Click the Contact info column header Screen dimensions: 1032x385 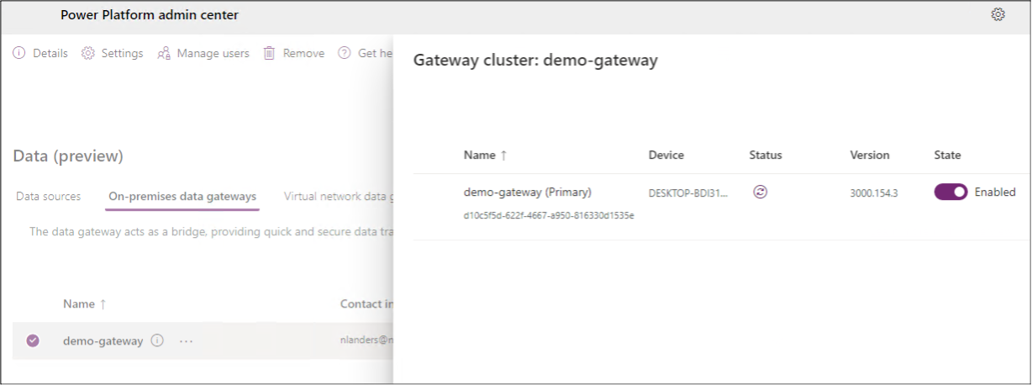(366, 303)
